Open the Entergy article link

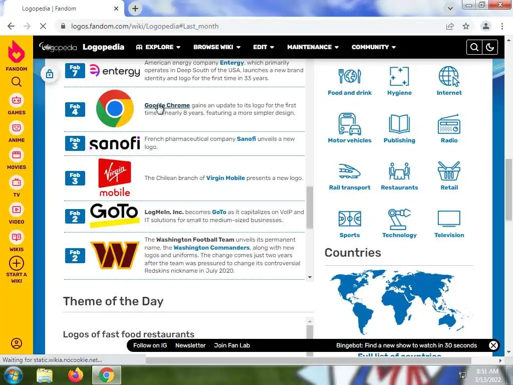click(232, 63)
